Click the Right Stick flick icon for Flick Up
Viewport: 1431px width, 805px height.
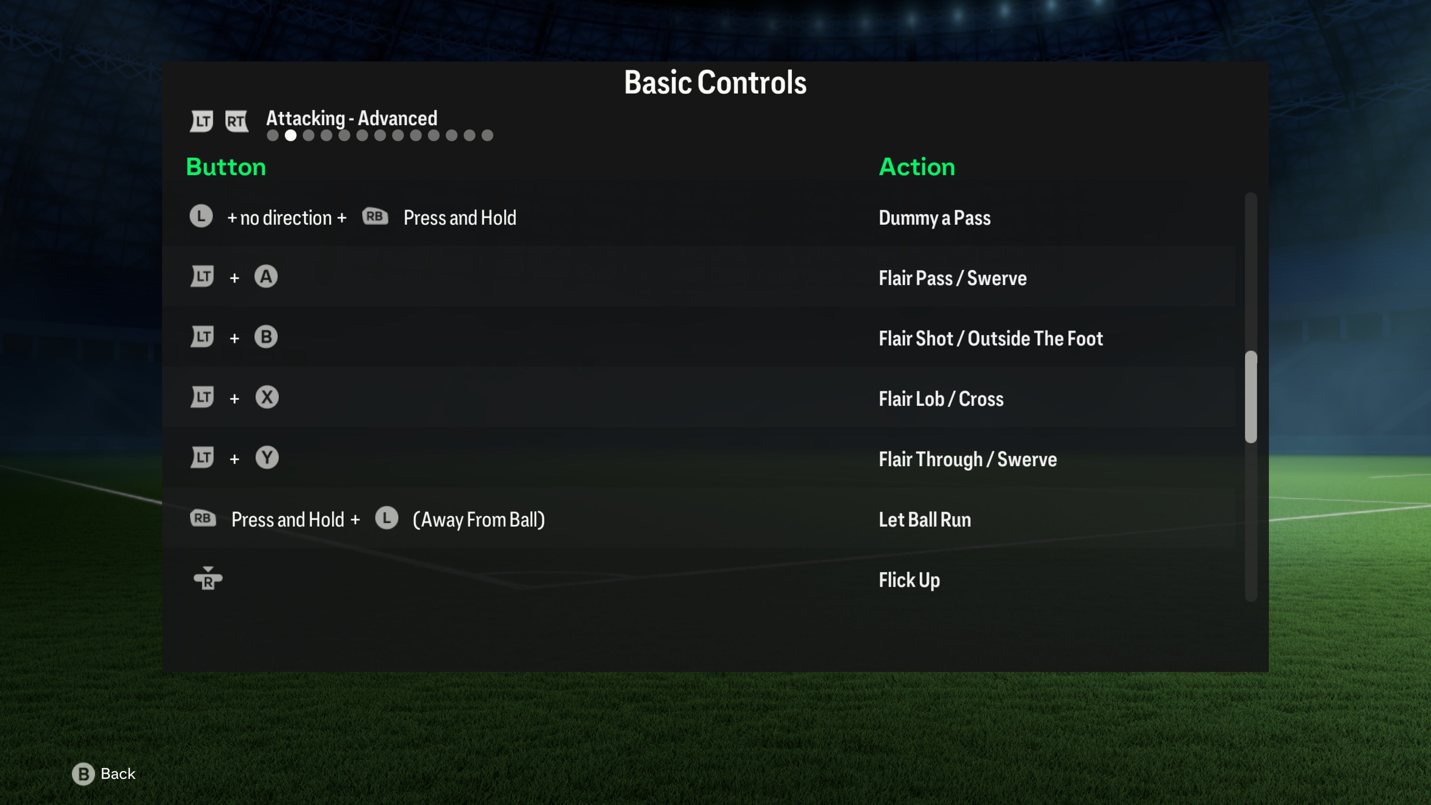[x=207, y=579]
